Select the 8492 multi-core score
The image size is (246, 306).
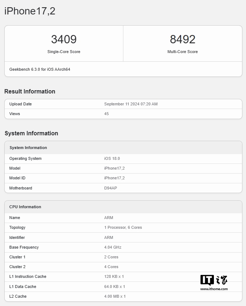point(183,39)
